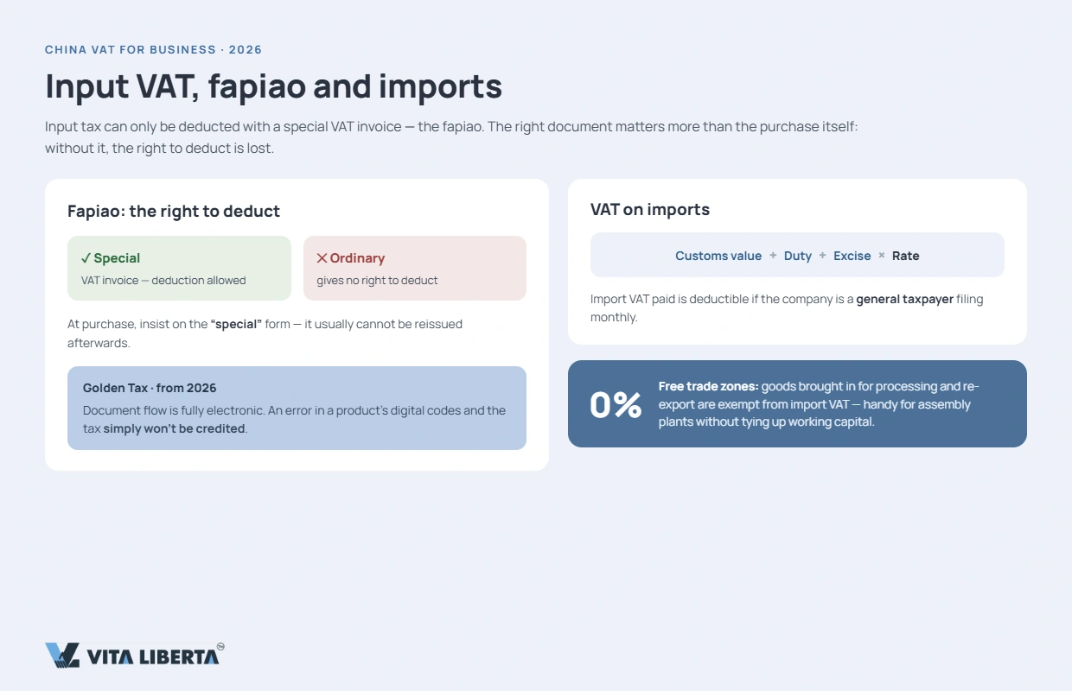
Task: Click the red cross beside Ordinary
Action: 322,258
